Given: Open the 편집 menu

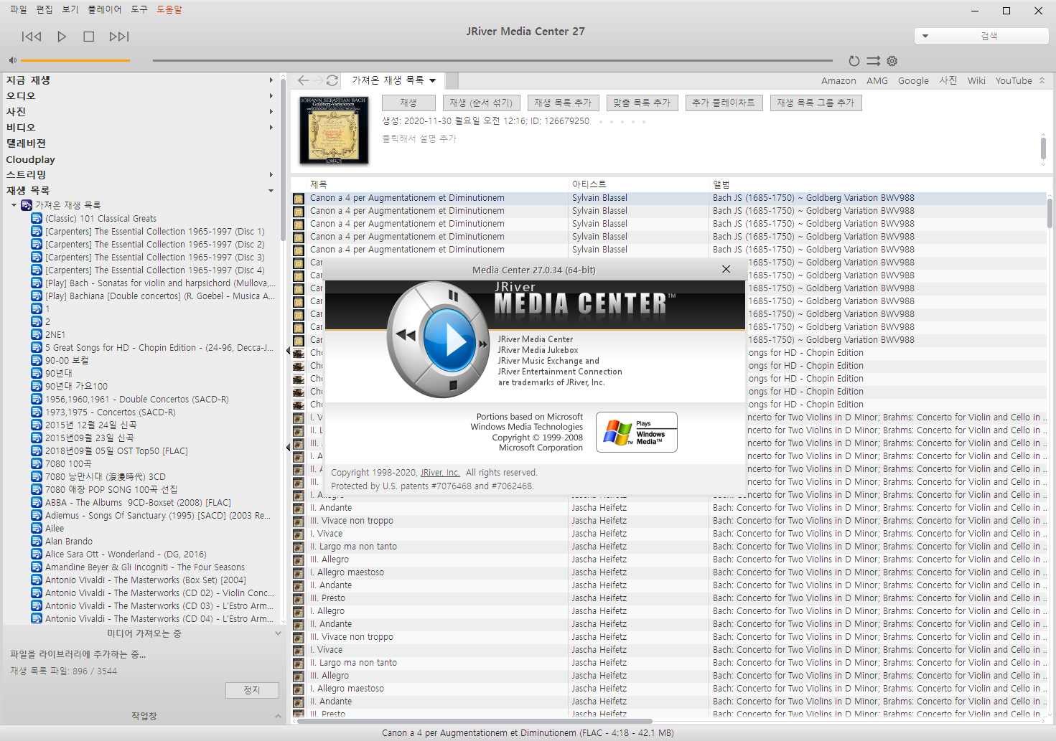Looking at the screenshot, I should 45,9.
